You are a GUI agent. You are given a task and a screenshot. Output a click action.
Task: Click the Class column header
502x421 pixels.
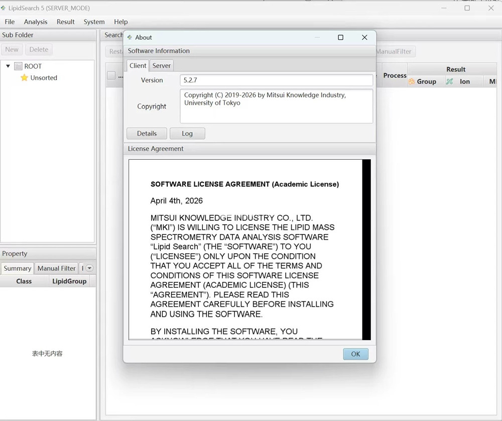point(24,281)
